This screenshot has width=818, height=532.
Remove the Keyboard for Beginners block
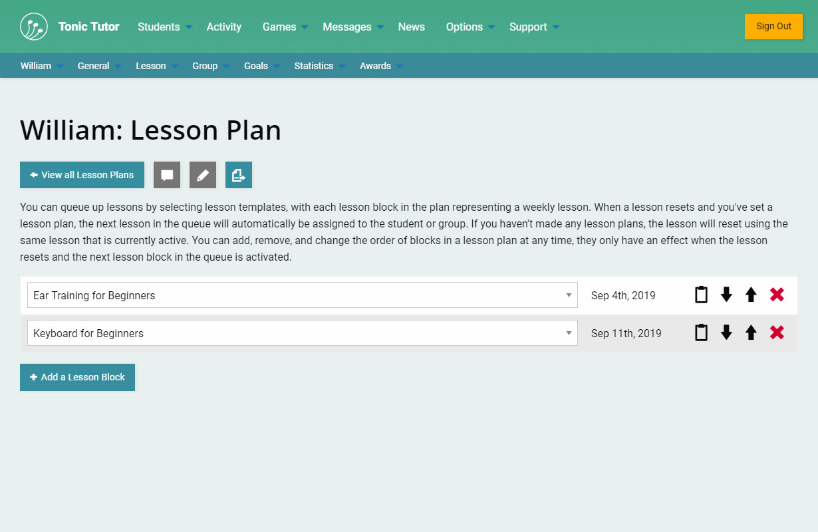pyautogui.click(x=777, y=332)
